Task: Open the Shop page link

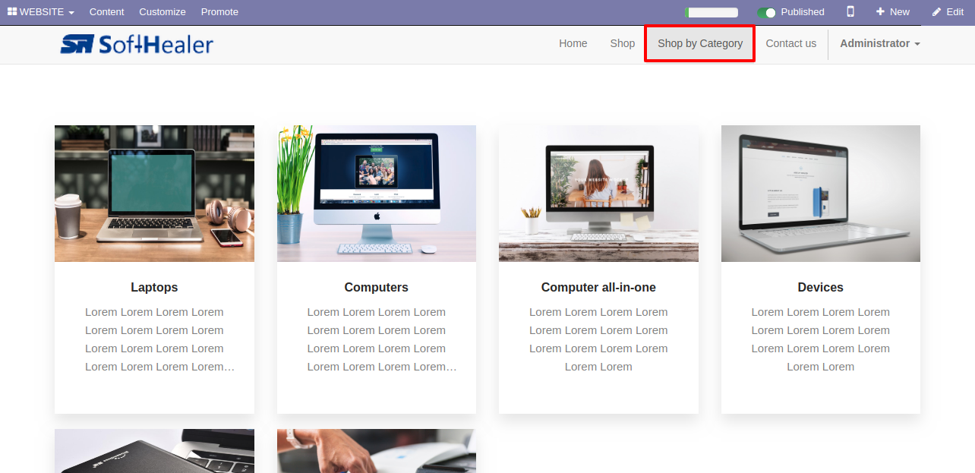Action: (x=623, y=43)
